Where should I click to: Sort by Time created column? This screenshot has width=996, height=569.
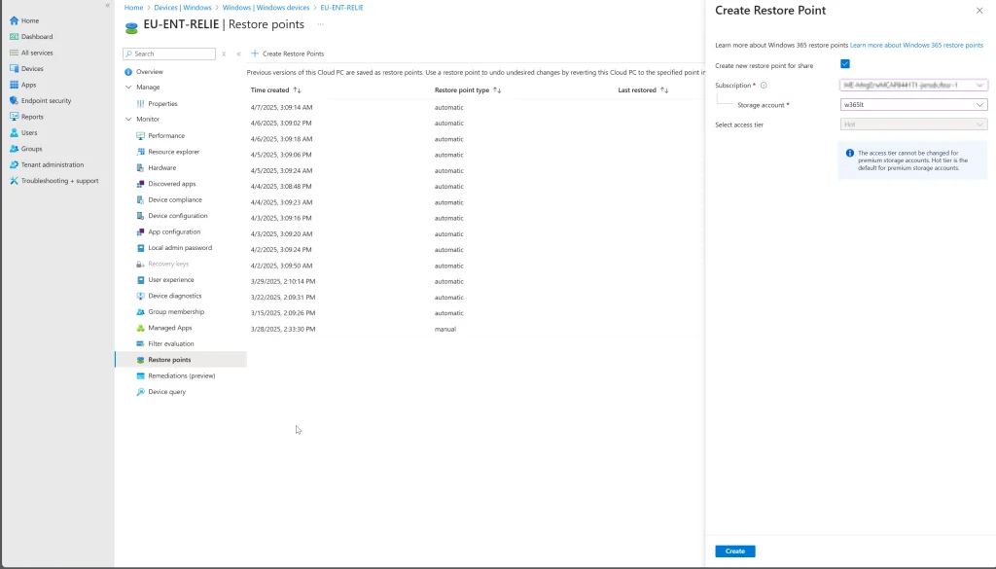click(x=275, y=90)
